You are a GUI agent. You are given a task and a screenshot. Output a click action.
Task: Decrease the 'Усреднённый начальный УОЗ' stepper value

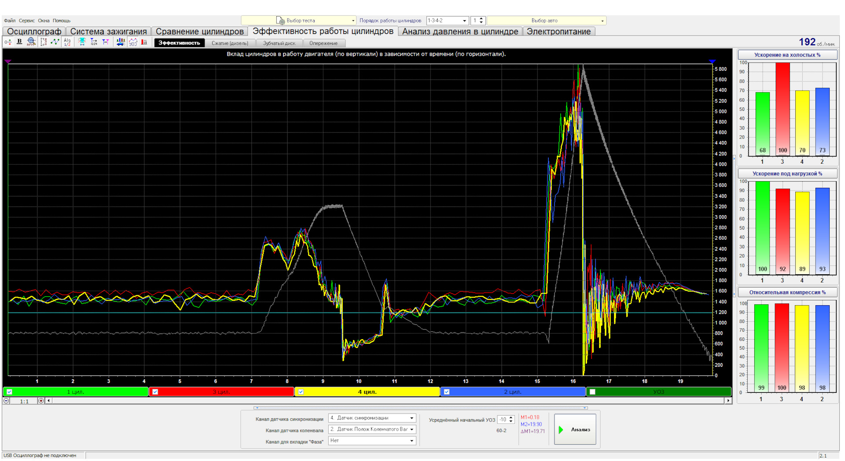511,422
